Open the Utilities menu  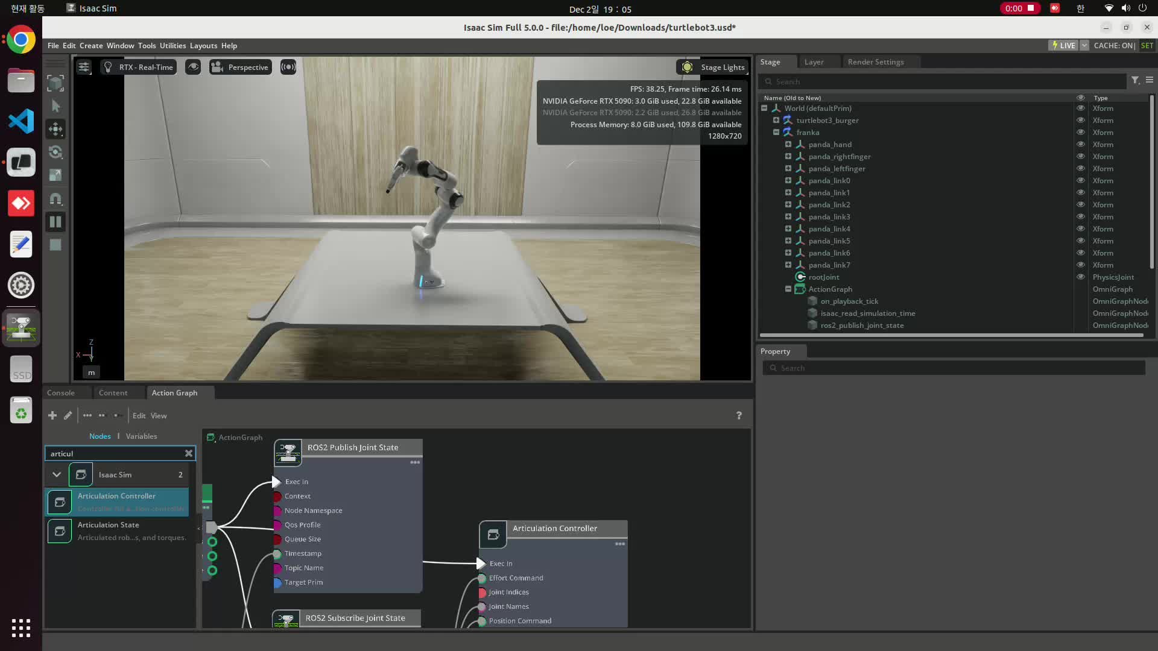tap(172, 45)
